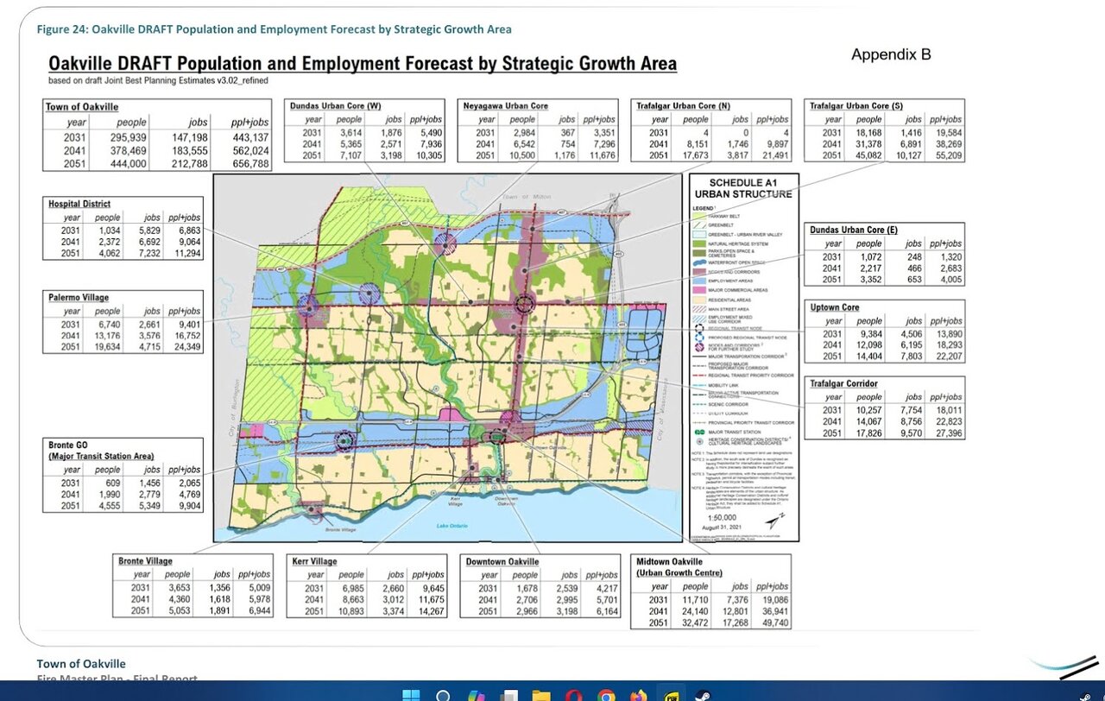Click the Hospital District table title

[79, 204]
